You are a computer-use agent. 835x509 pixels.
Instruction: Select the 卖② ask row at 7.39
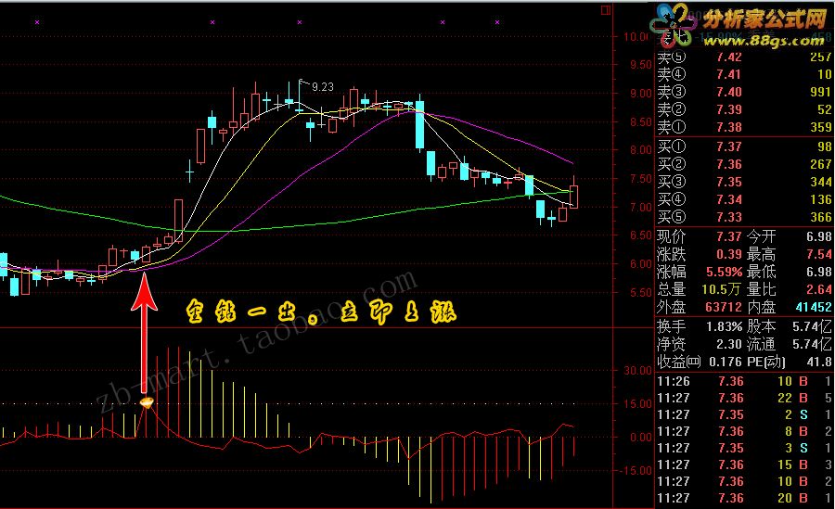tap(744, 109)
